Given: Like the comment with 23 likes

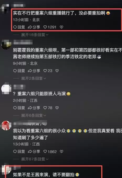Looking at the screenshot, I should coord(48,71).
